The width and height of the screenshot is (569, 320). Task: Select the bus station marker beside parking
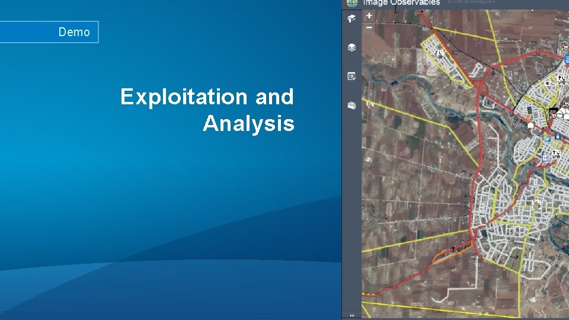point(558,137)
